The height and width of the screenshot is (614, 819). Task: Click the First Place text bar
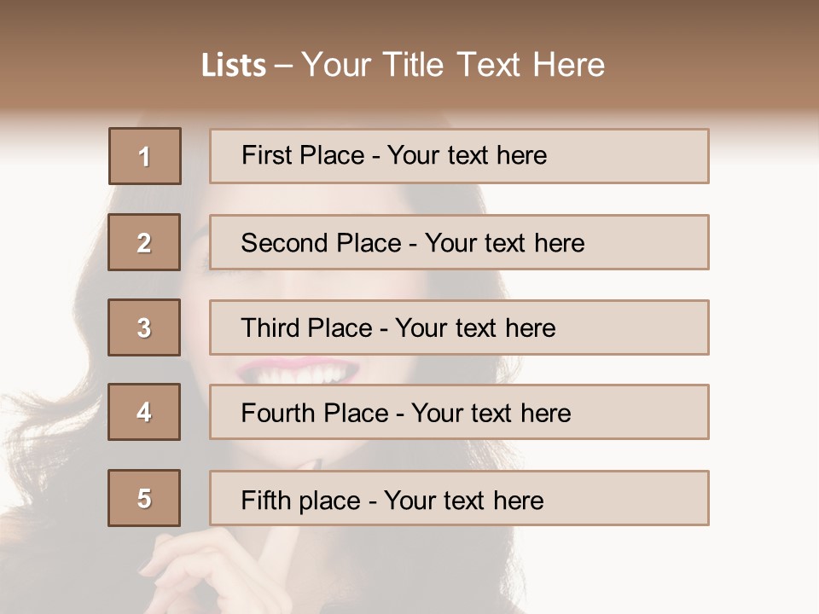459,156
